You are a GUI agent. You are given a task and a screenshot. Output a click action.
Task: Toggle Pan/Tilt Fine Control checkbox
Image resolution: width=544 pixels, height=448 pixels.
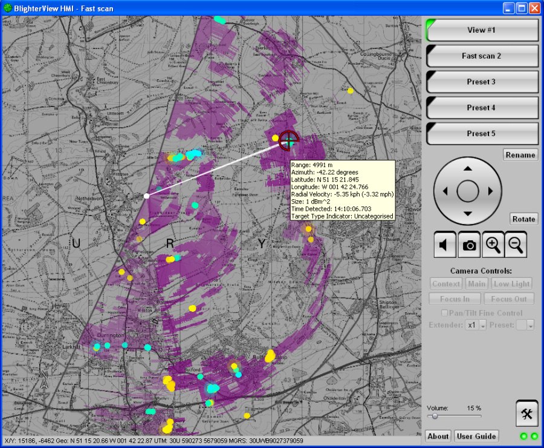445,313
